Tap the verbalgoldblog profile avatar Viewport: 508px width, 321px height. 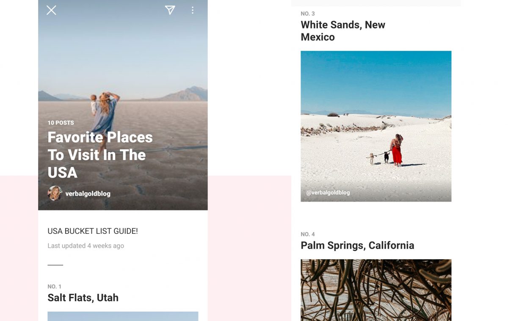tap(55, 194)
